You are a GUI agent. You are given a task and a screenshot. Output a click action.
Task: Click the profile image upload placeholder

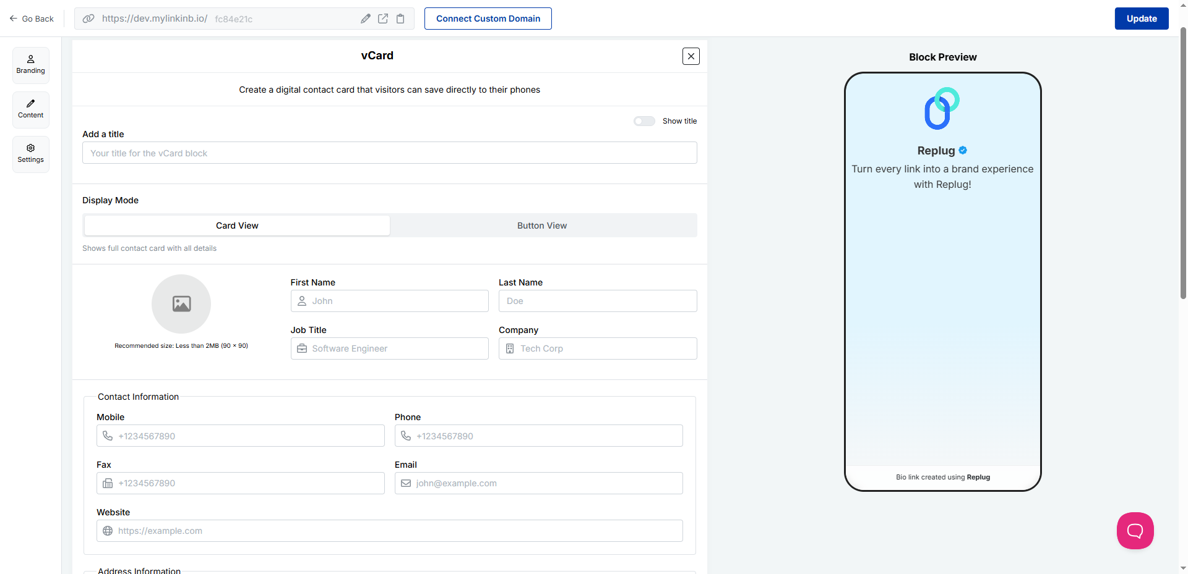[x=181, y=304]
